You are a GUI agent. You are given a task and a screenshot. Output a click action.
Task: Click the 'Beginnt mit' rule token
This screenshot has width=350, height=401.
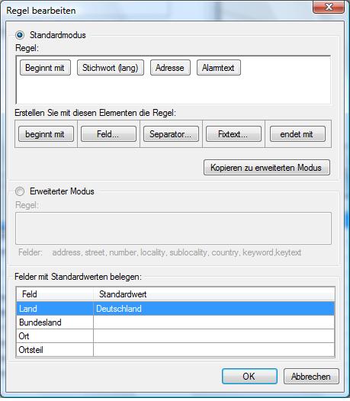45,68
